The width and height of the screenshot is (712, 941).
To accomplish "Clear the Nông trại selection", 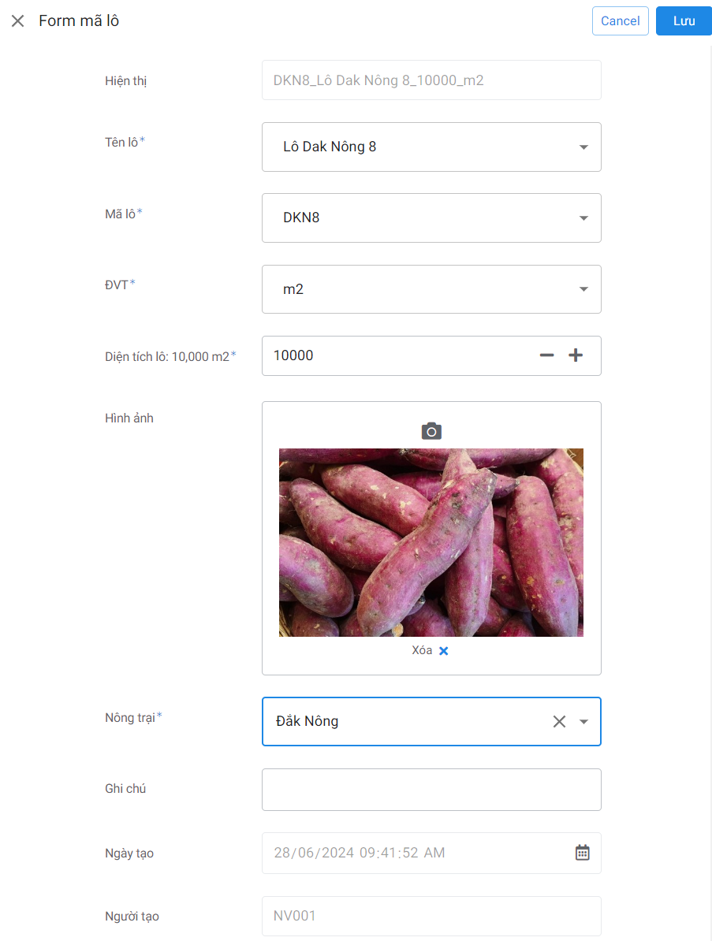I will (x=559, y=721).
